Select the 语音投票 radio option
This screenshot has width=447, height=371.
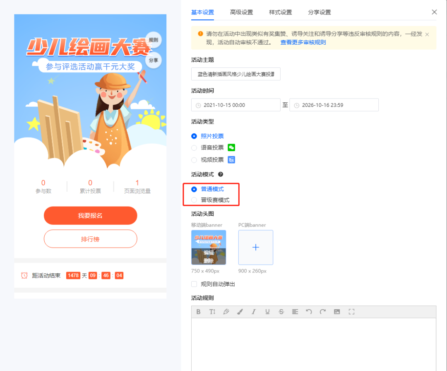pyautogui.click(x=194, y=148)
